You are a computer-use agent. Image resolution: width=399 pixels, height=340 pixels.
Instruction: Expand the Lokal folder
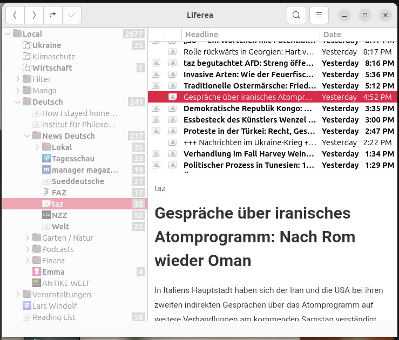click(37, 147)
